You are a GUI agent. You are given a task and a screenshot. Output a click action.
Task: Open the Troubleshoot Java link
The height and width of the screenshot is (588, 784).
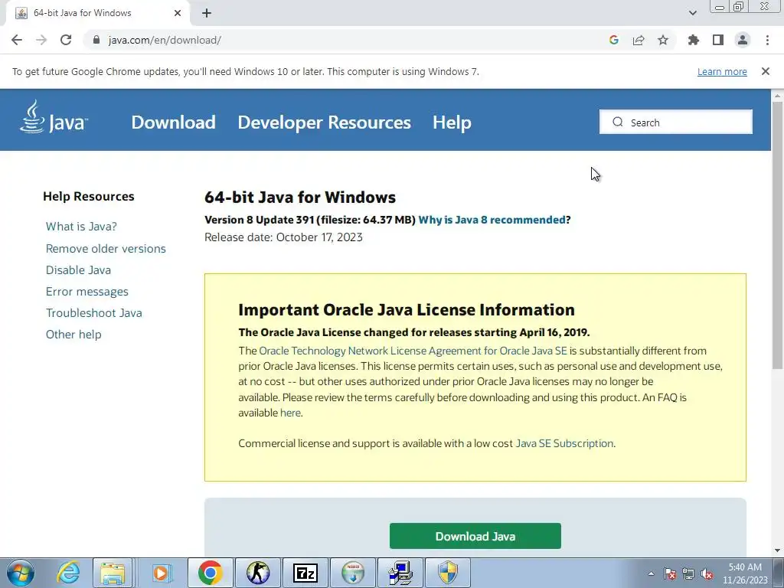click(94, 313)
